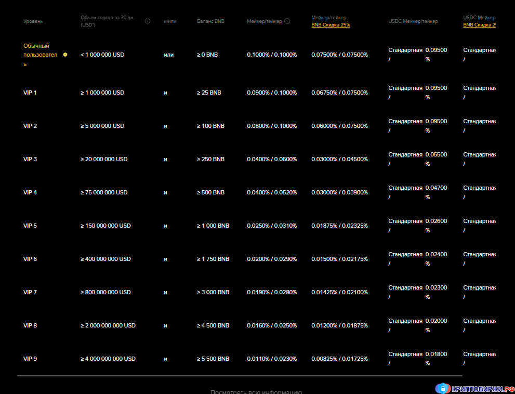Click the USDC Мейкер/тейкер column header

pos(413,21)
